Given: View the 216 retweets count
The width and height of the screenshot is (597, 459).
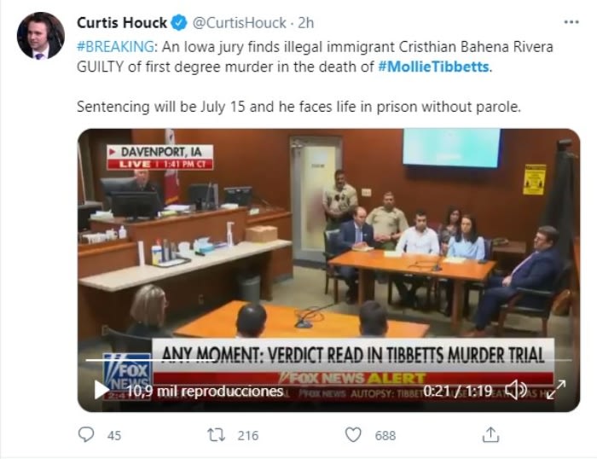Looking at the screenshot, I should (x=248, y=435).
